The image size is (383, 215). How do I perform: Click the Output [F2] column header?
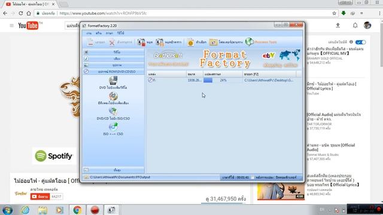click(x=269, y=74)
